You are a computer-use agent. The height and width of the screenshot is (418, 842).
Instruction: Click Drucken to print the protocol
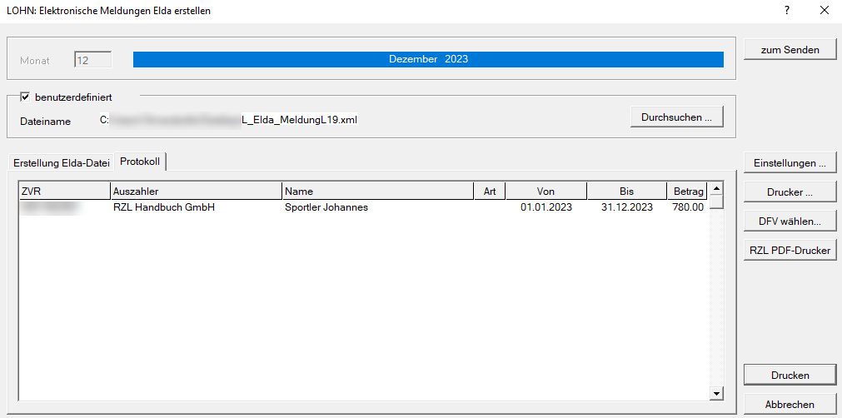790,376
